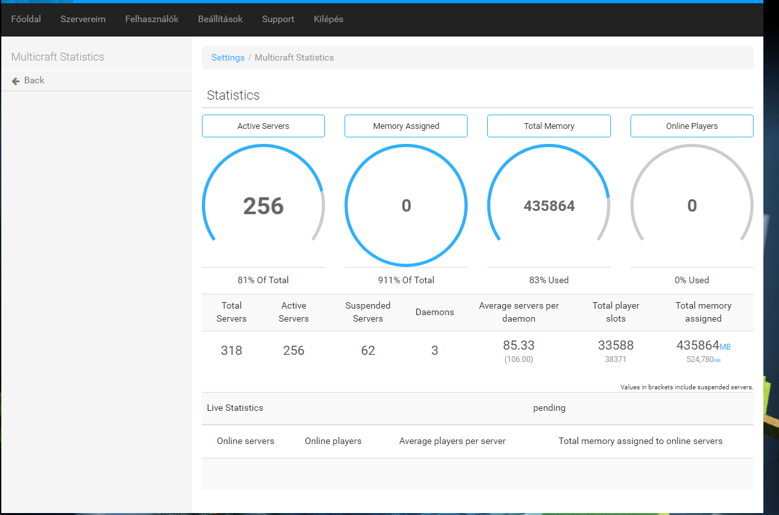
Task: Click the bracketed value (106.00)
Action: click(518, 359)
